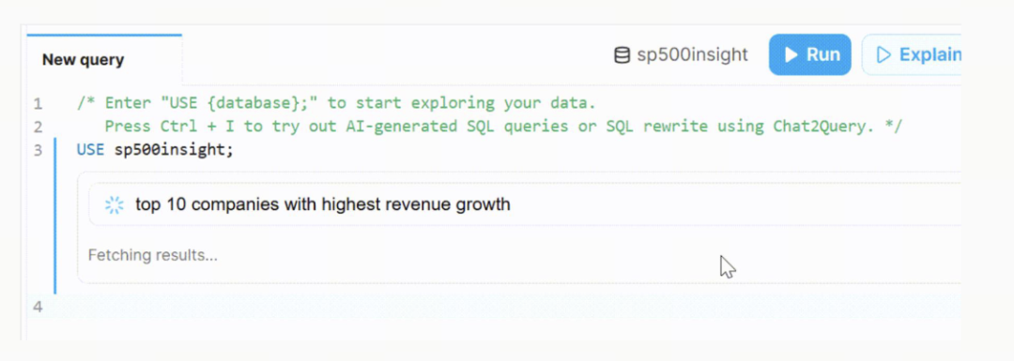This screenshot has width=1014, height=361.
Task: Click the outlined play icon in Explain
Action: coord(883,55)
